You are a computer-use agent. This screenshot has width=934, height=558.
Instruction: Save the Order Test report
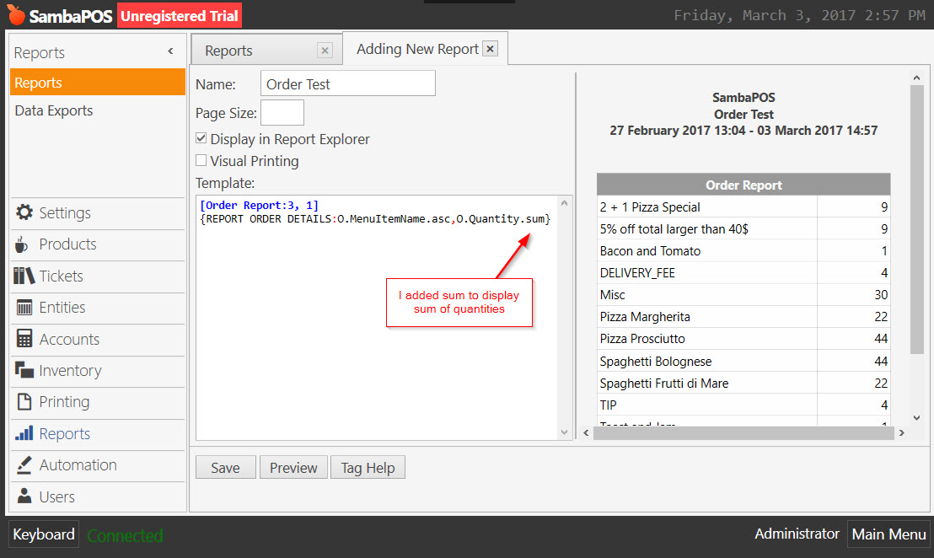pos(225,467)
